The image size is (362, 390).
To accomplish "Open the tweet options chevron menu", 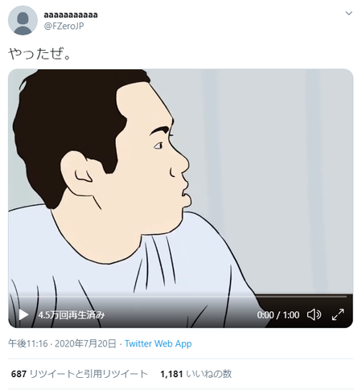I will pos(349,13).
